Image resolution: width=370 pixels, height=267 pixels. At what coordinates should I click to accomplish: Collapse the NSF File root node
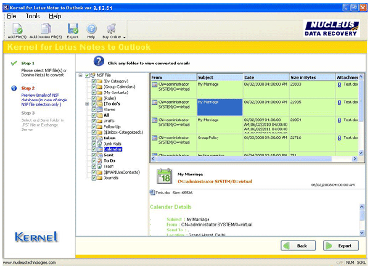80,75
